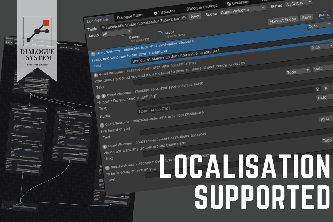This screenshot has height=222, width=333.
Task: Open the Done status dropdown
Action: coord(319,26)
